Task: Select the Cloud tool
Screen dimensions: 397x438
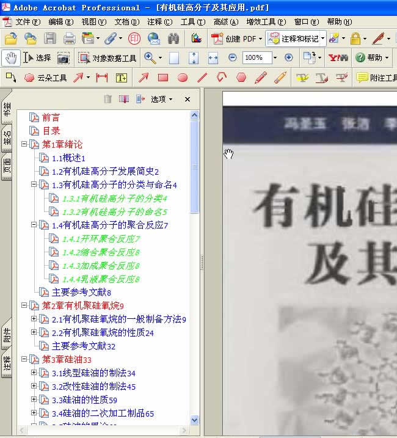Action: [46, 78]
